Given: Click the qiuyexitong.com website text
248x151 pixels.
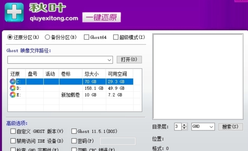Looking at the screenshot, I should coord(54,18).
